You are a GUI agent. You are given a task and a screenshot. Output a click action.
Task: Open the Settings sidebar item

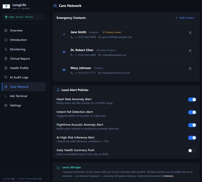point(24,105)
